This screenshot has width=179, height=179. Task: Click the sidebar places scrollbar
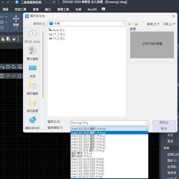coord(43,65)
